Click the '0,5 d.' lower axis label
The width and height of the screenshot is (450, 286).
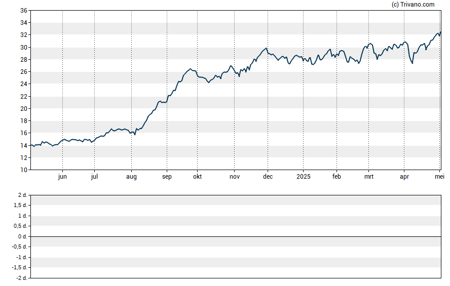pyautogui.click(x=20, y=226)
